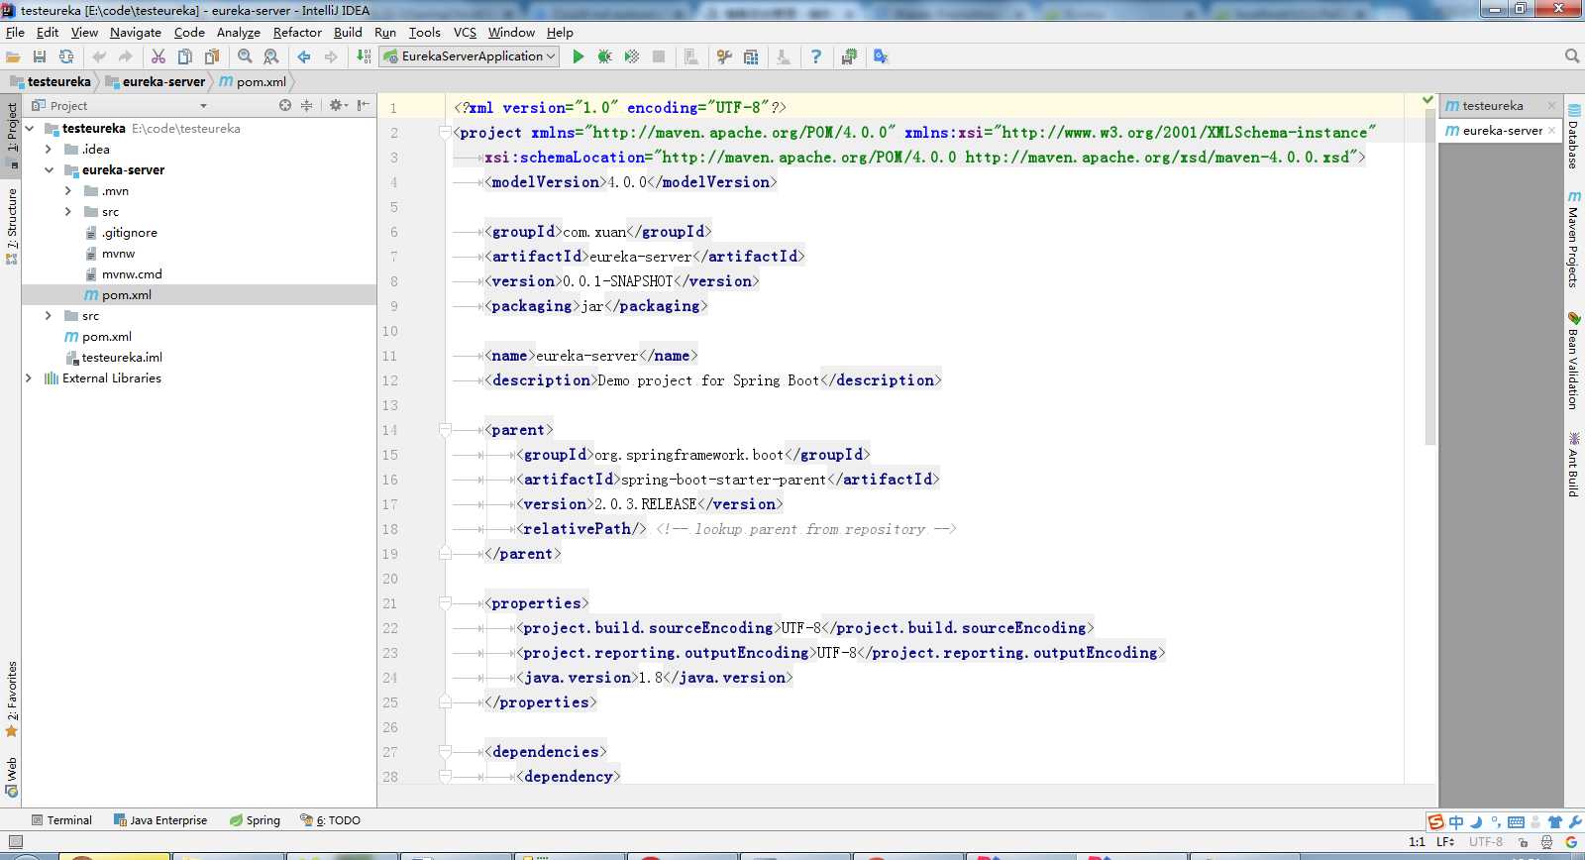Open the Navigate menu
The image size is (1585, 860).
[x=136, y=32]
